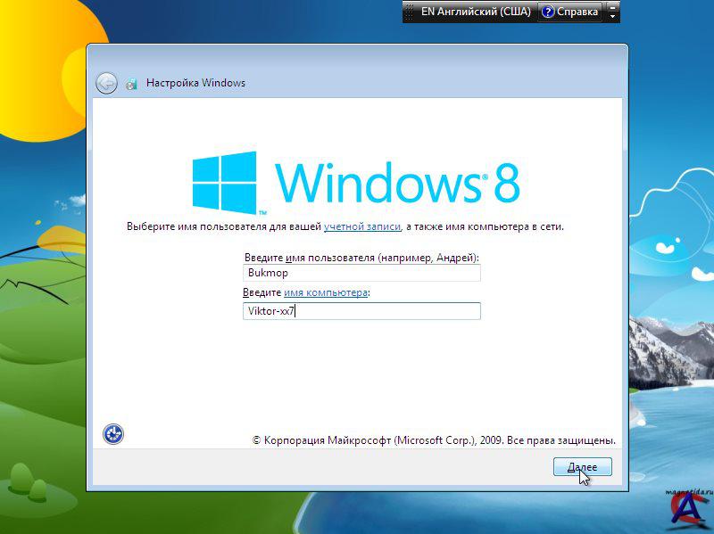Open the EN Английский (США) language selector
The image size is (714, 534).
[x=475, y=12]
